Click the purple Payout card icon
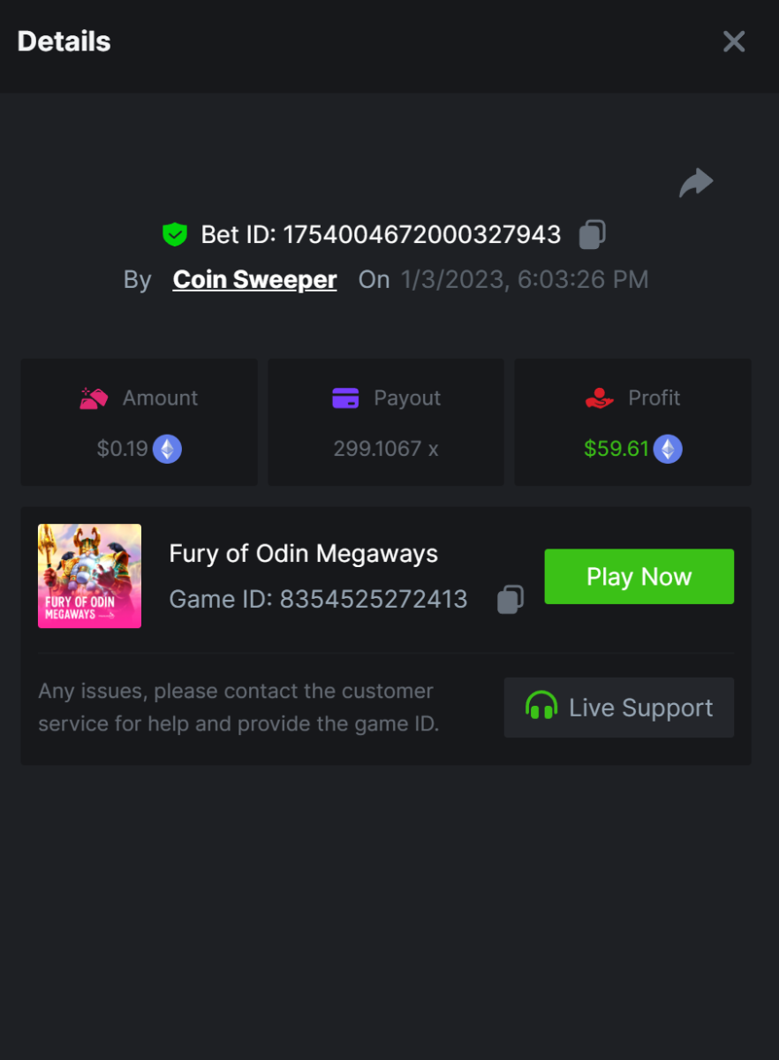Screen dimensions: 779x1060 click(x=345, y=398)
